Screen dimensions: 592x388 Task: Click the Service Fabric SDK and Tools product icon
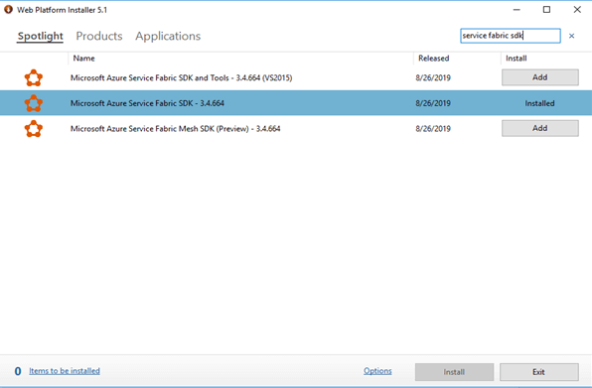[34, 78]
